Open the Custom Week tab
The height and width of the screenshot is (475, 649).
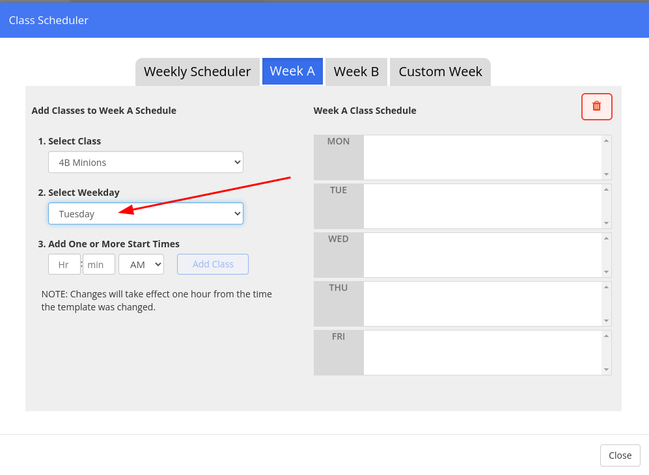[441, 72]
